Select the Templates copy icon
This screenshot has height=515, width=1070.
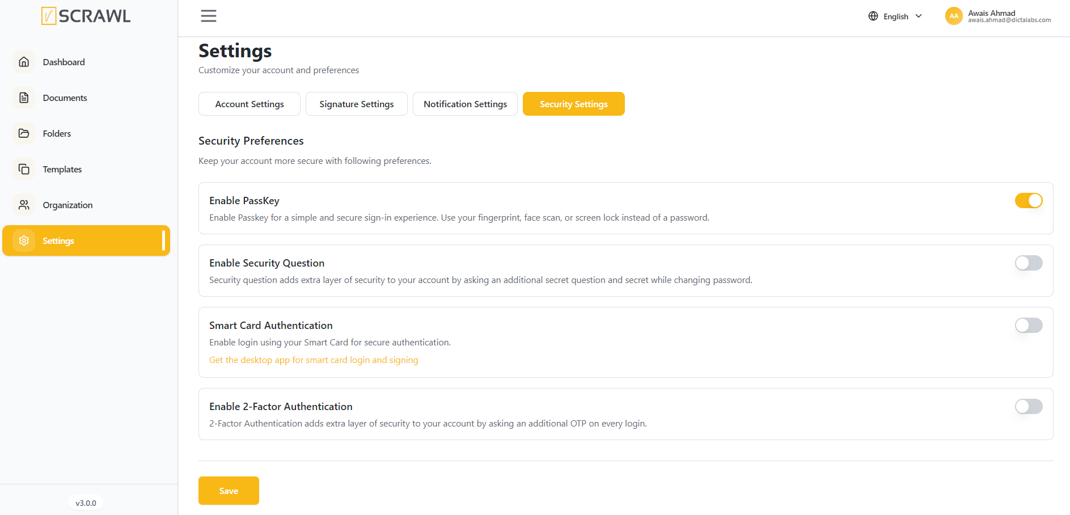[x=24, y=169]
